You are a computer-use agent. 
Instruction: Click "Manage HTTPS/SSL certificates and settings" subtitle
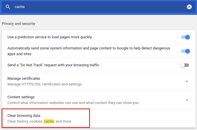[x=44, y=84]
